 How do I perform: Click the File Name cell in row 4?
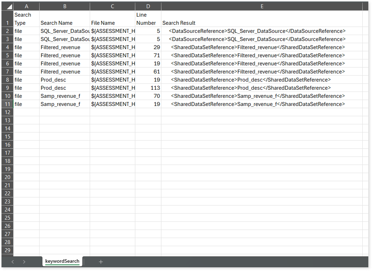(112, 47)
